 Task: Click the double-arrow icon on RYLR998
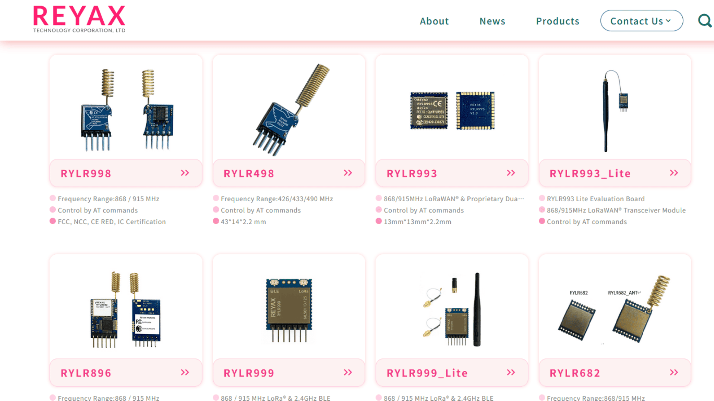click(x=185, y=173)
